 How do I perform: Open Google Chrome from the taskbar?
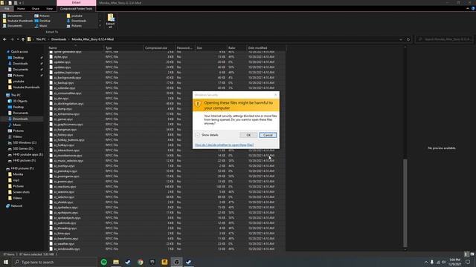pyautogui.click(x=140, y=262)
